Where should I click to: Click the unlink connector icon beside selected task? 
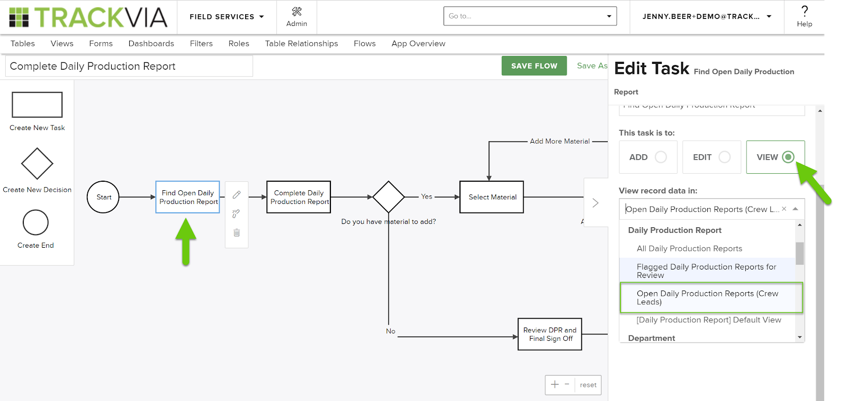tap(236, 213)
